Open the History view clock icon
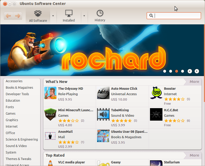 (x=100, y=13)
